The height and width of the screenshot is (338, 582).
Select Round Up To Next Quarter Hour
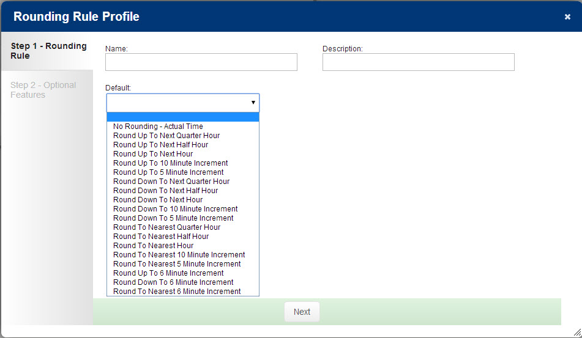pos(183,136)
